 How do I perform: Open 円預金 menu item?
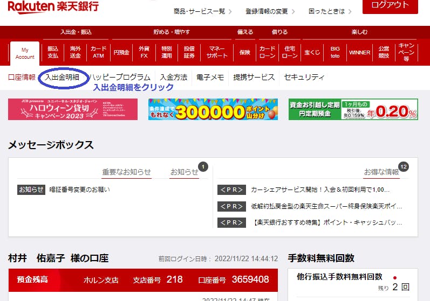121,52
